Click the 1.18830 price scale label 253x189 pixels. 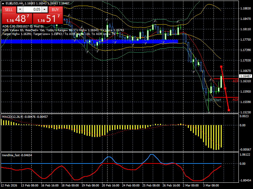[246, 9]
